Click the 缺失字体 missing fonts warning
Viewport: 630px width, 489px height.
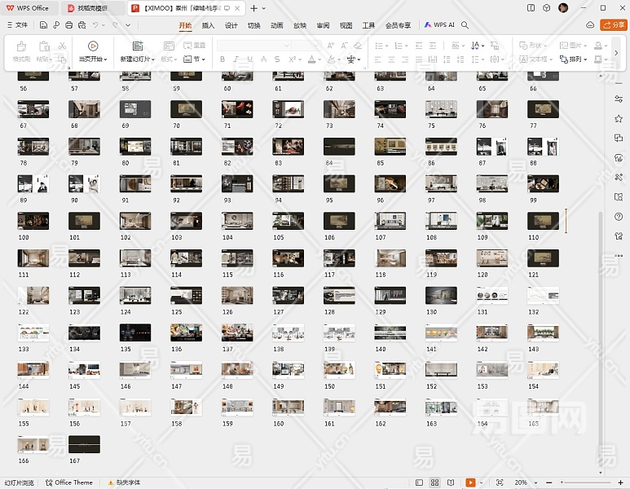(123, 482)
